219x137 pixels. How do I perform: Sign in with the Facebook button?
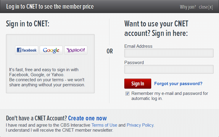27,50
